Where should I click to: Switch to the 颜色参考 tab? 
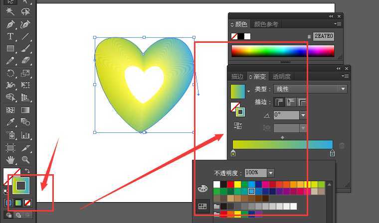pos(266,24)
